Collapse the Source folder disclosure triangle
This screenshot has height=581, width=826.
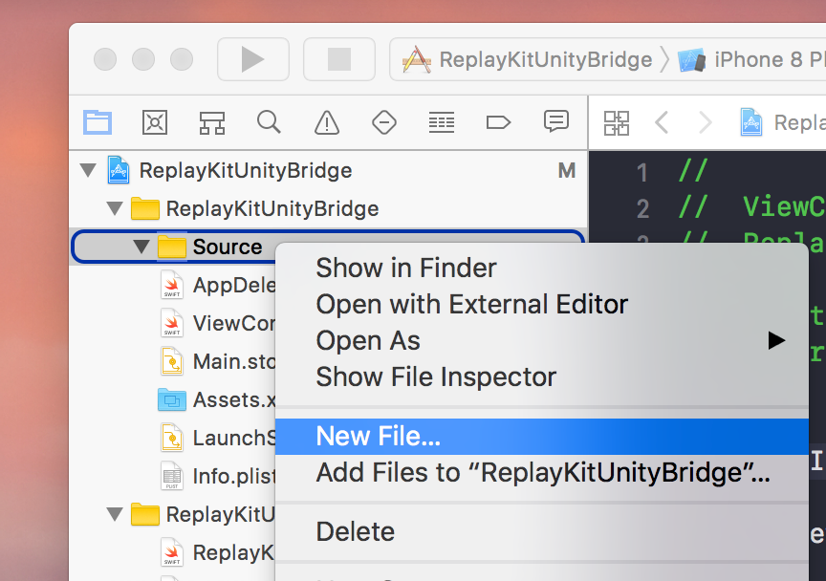(x=142, y=247)
